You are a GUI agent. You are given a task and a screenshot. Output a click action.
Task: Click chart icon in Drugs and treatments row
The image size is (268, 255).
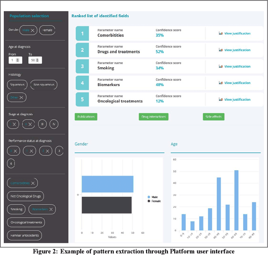pos(221,50)
